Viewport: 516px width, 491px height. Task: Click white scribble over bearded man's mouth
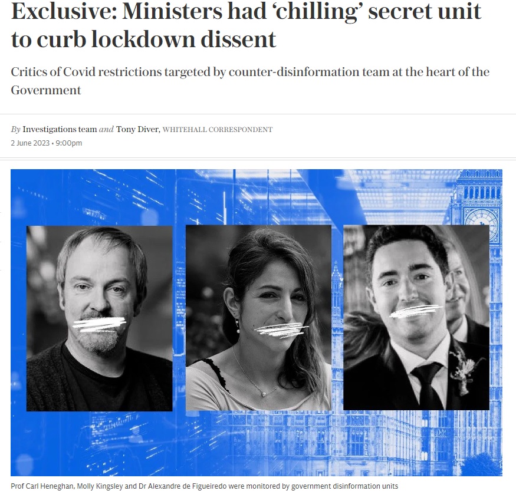tap(100, 324)
